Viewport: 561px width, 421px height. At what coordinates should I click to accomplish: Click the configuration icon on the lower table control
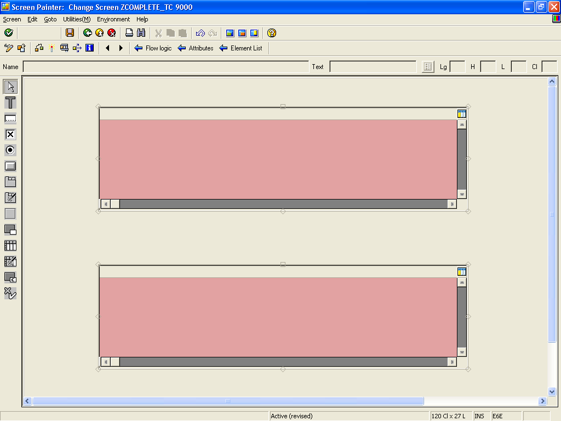[x=462, y=270]
